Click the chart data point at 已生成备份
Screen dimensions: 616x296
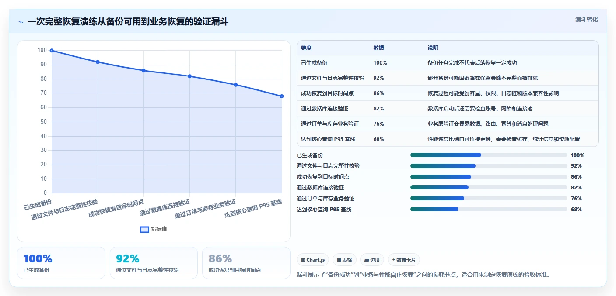point(52,51)
